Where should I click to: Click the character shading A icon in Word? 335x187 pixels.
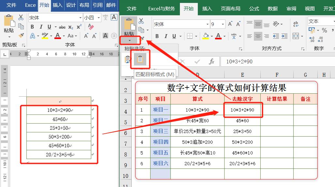tap(105, 35)
